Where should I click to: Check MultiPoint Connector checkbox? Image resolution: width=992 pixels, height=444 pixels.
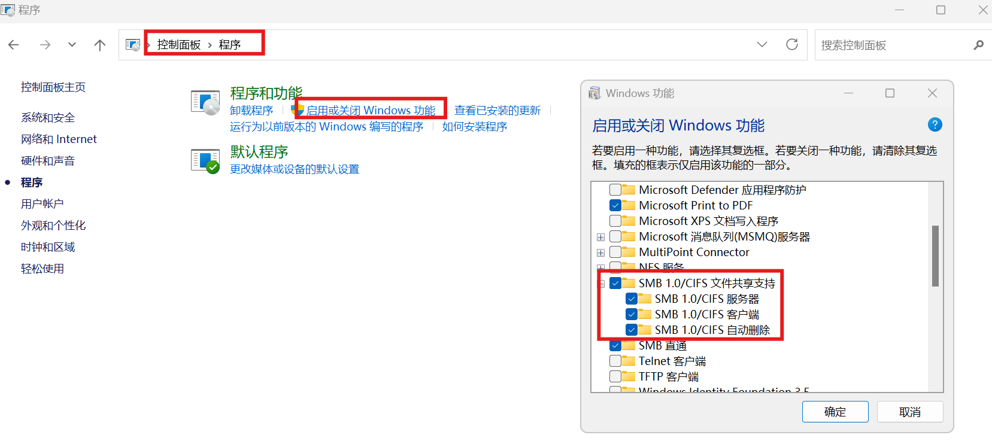(x=615, y=253)
